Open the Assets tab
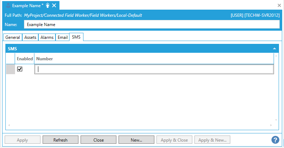Viewport: 284px width, 148px height. [30, 37]
